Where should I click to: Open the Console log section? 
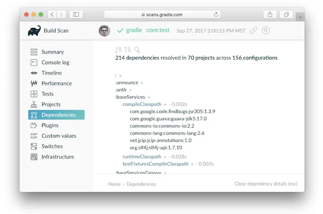coord(56,62)
